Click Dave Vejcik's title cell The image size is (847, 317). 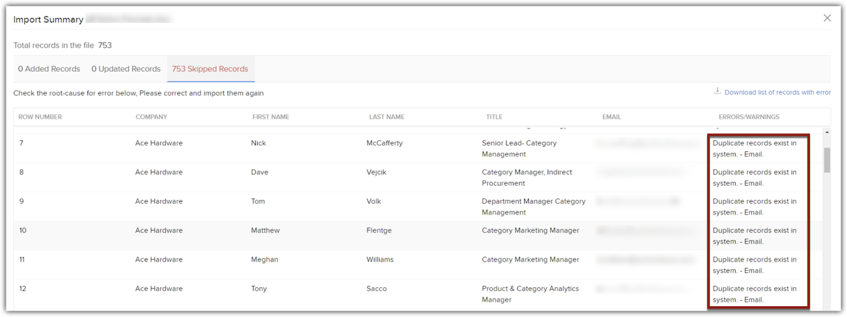(527, 178)
